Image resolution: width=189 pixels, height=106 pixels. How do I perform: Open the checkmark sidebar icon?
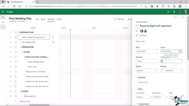3,27
